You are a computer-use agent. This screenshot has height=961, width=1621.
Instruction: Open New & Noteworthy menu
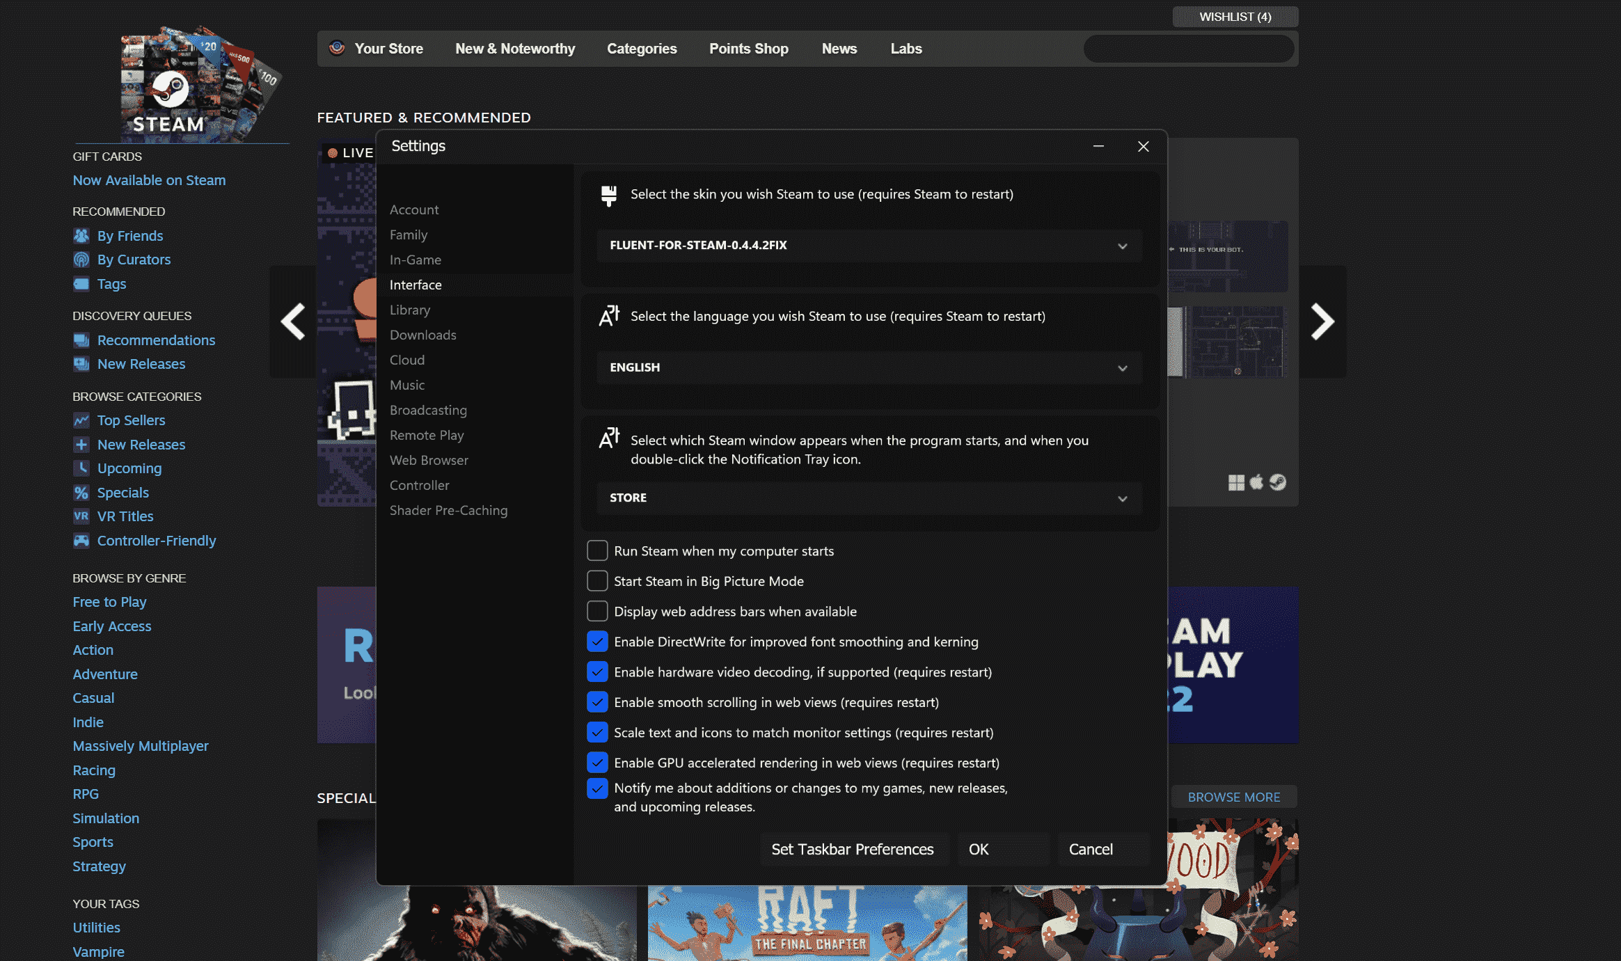[x=515, y=49]
